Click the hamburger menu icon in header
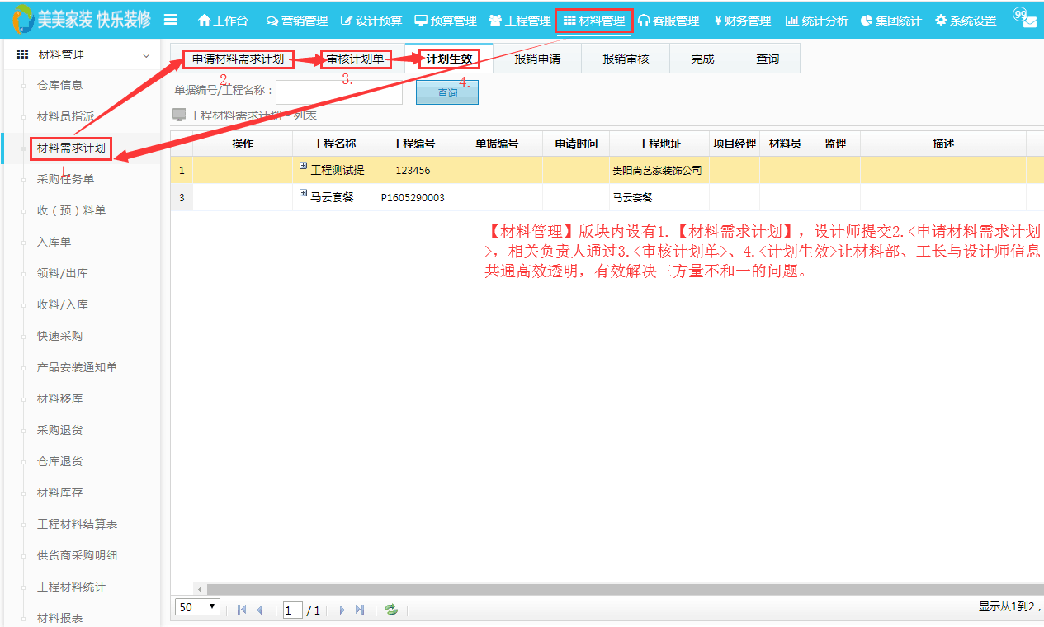1044x627 pixels. [171, 20]
